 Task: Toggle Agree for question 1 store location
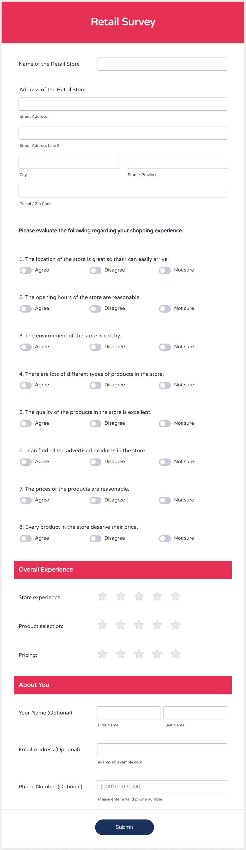(x=26, y=270)
